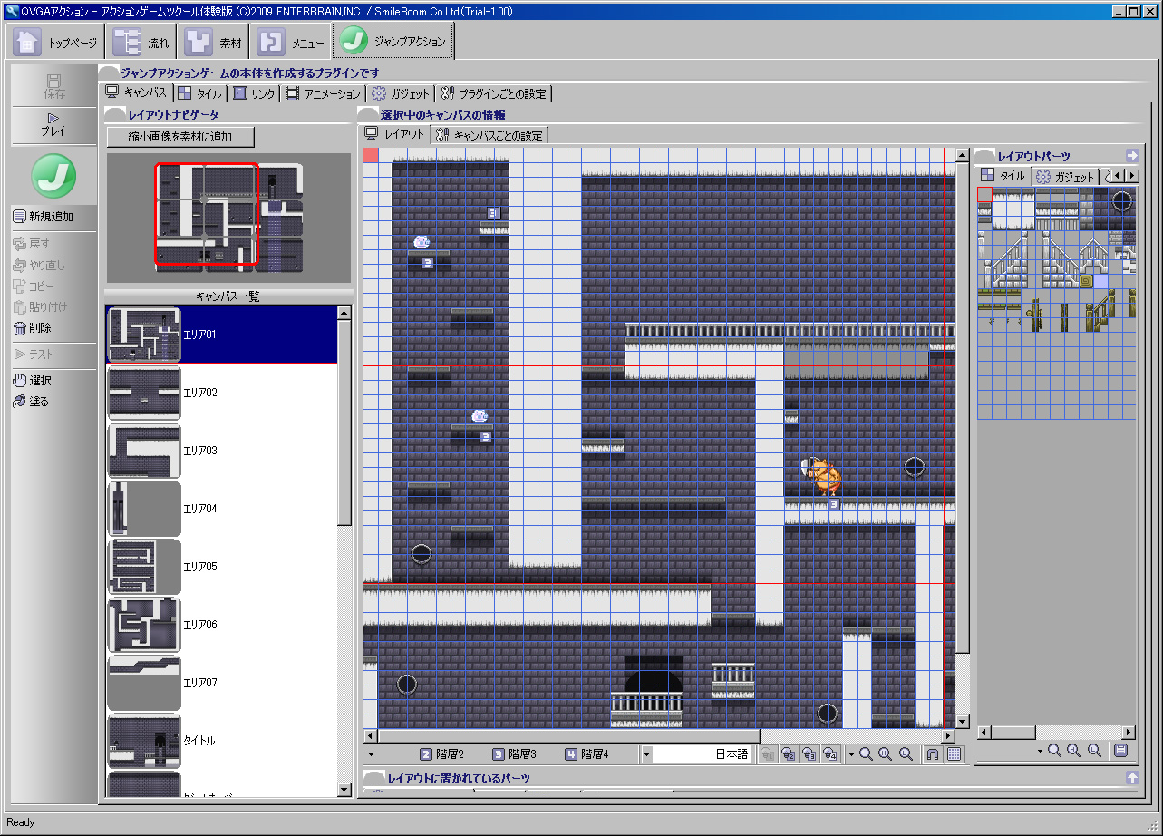Go to トップページ in top toolbar

coord(56,43)
